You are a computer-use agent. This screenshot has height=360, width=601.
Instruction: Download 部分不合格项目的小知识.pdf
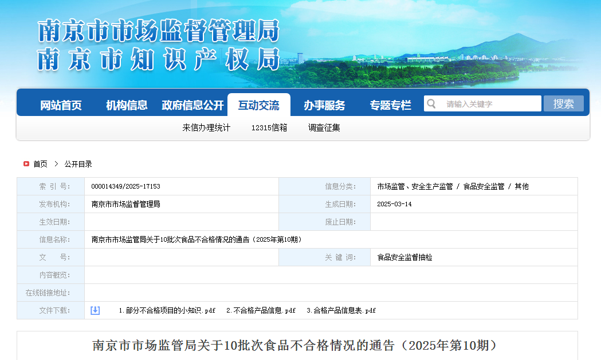tap(167, 310)
